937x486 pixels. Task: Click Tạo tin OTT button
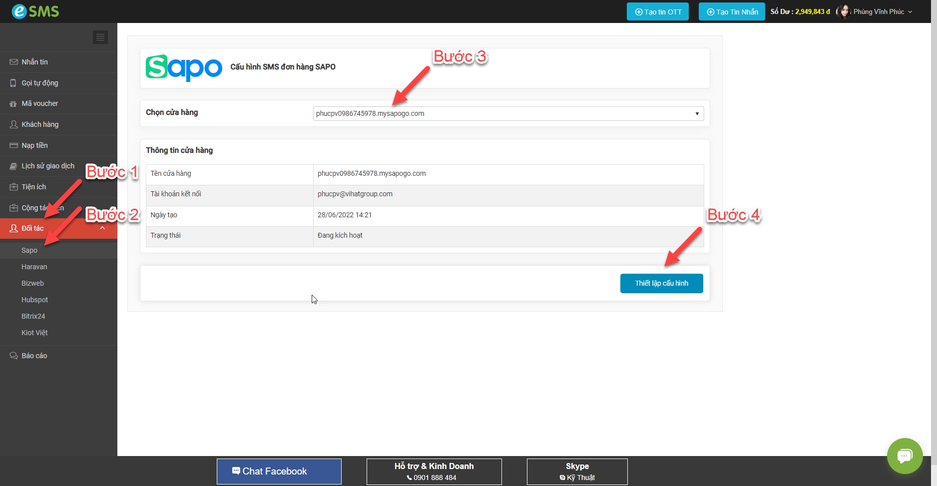click(657, 11)
